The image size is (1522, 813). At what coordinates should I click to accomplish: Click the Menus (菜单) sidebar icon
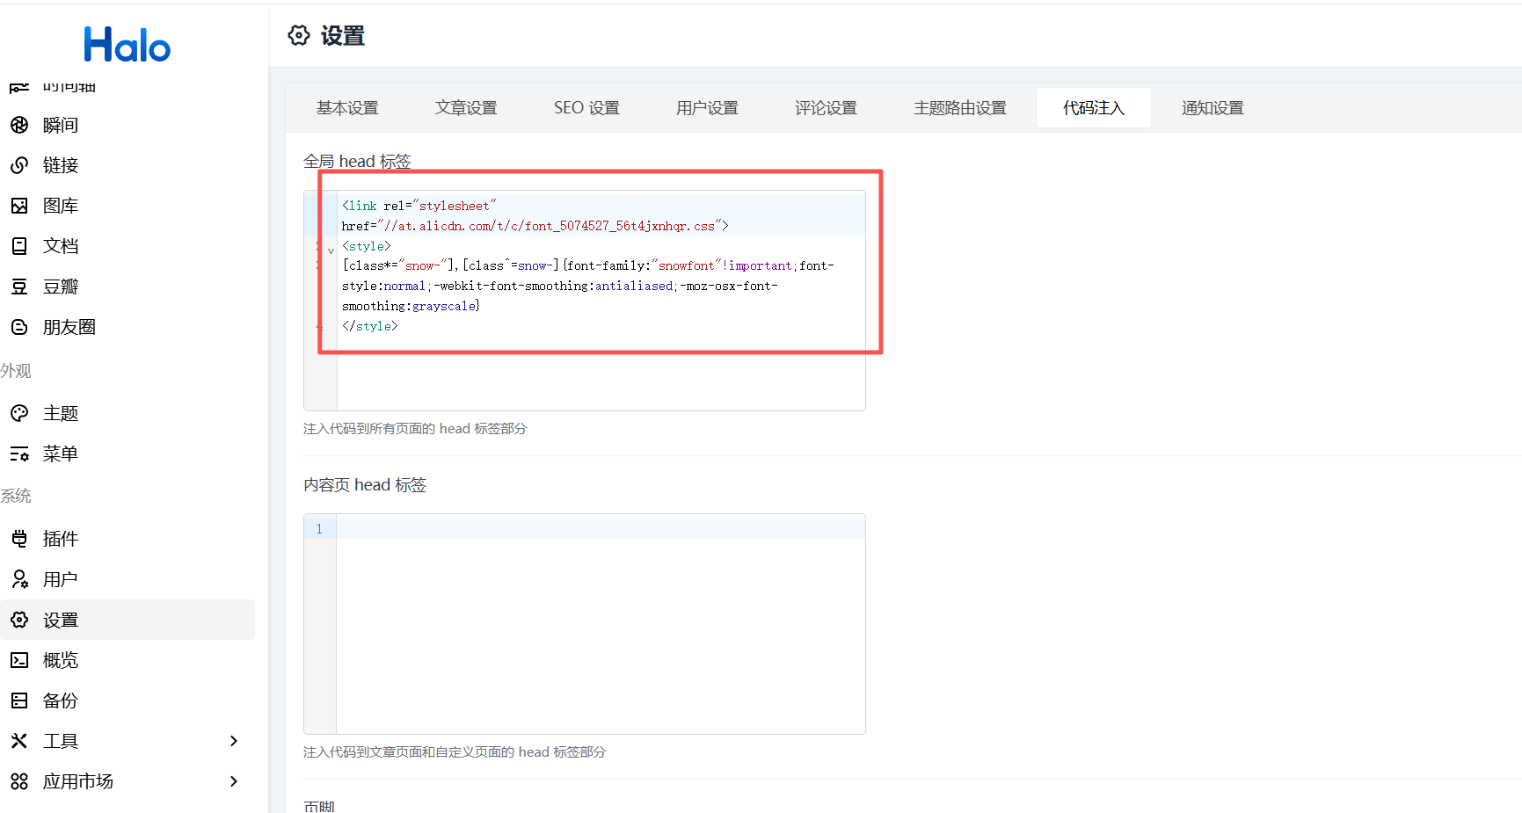19,454
